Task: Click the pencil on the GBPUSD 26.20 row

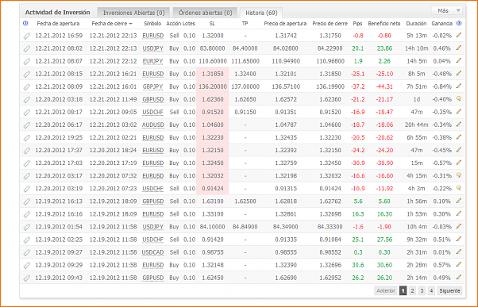Action: pos(458,278)
